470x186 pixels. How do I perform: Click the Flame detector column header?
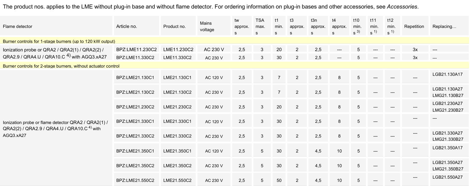tap(18, 26)
